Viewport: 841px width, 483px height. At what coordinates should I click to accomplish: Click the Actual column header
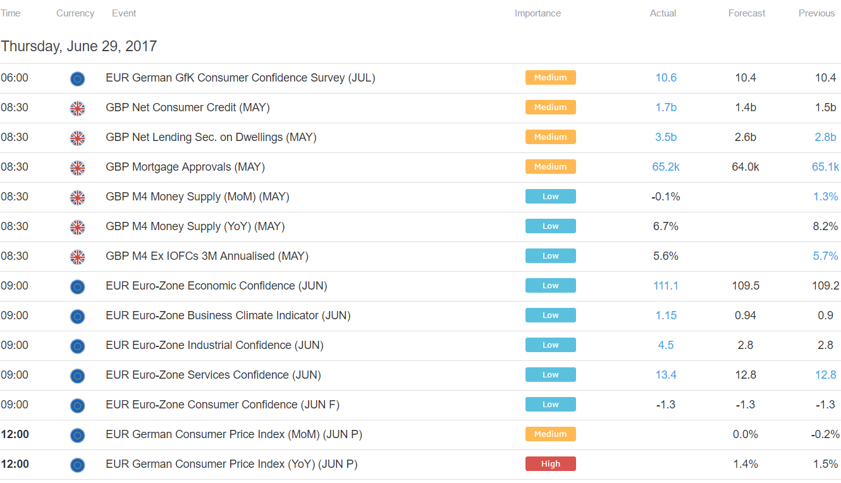point(663,13)
